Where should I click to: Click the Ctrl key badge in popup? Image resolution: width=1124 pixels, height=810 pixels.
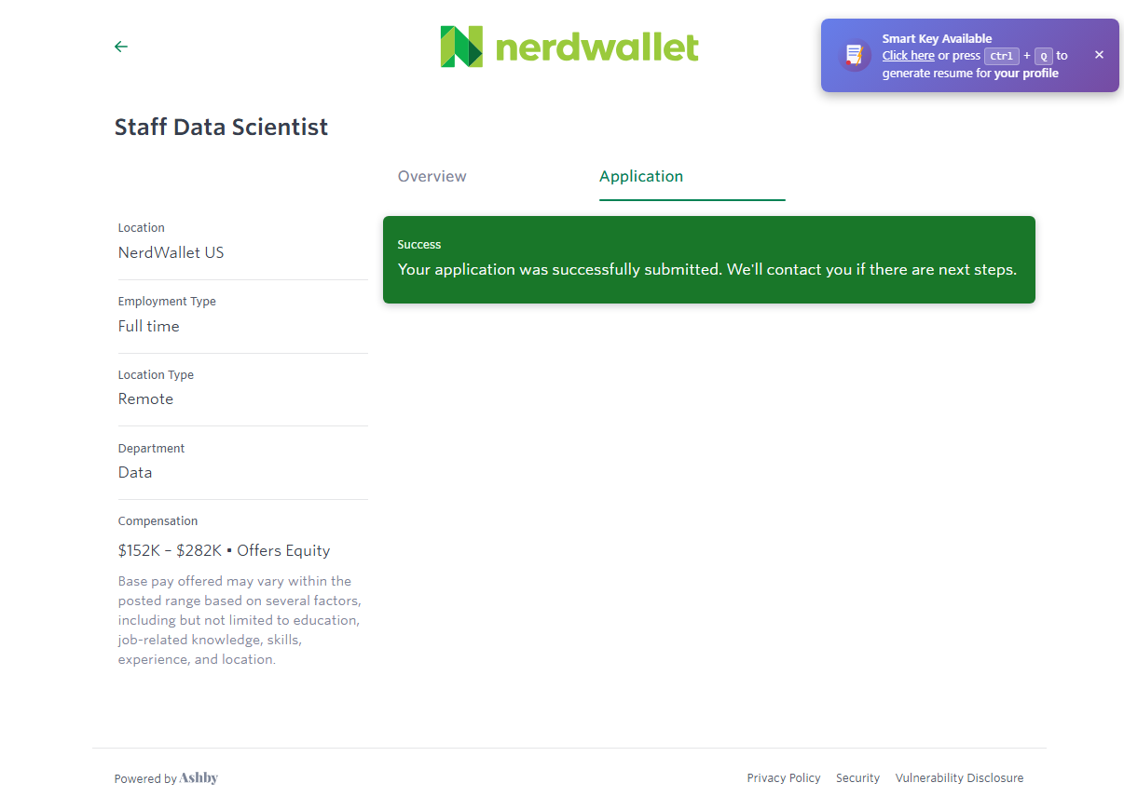[1002, 56]
